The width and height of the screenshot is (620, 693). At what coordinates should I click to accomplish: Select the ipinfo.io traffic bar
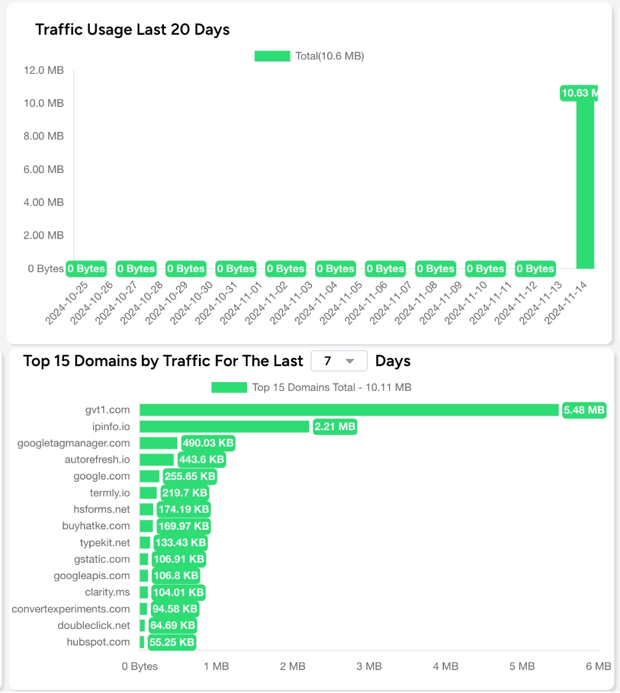[x=224, y=427]
